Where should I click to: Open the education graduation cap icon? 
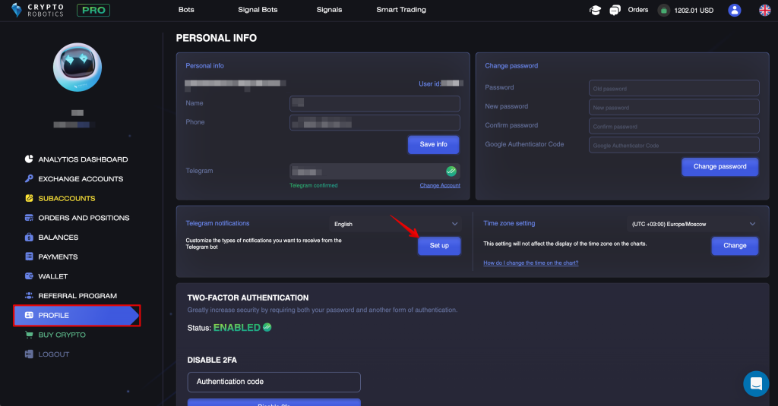[596, 10]
